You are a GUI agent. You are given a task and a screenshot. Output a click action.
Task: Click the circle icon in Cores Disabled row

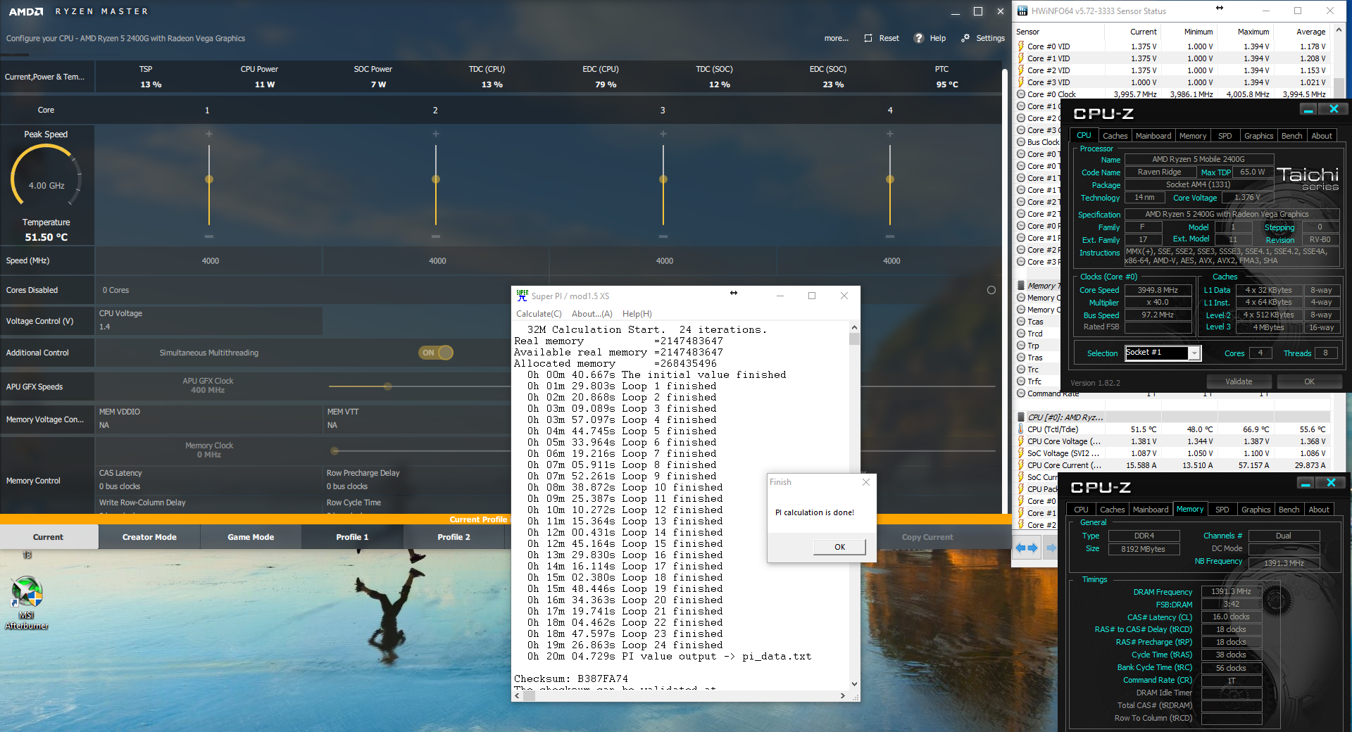tap(991, 290)
